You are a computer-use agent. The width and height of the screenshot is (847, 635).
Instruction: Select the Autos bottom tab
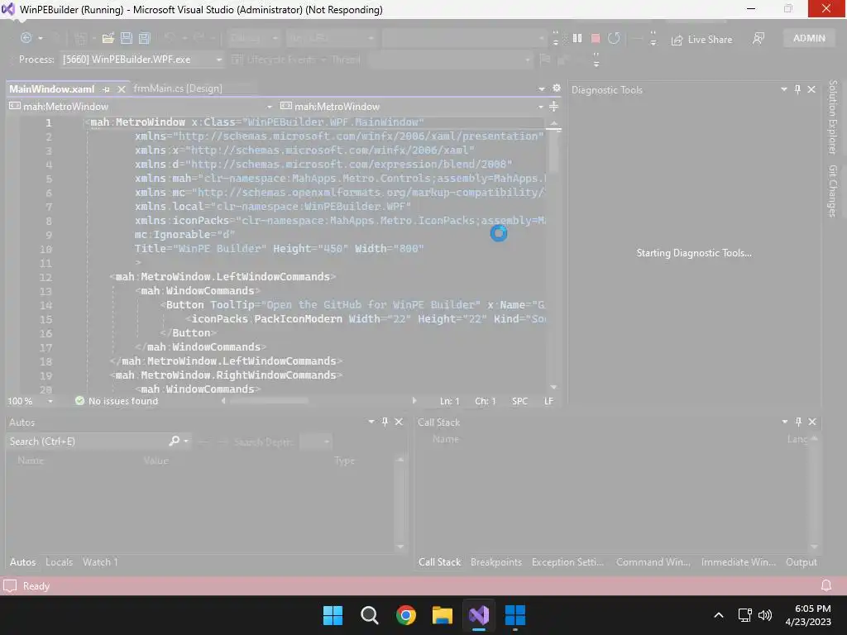point(22,562)
